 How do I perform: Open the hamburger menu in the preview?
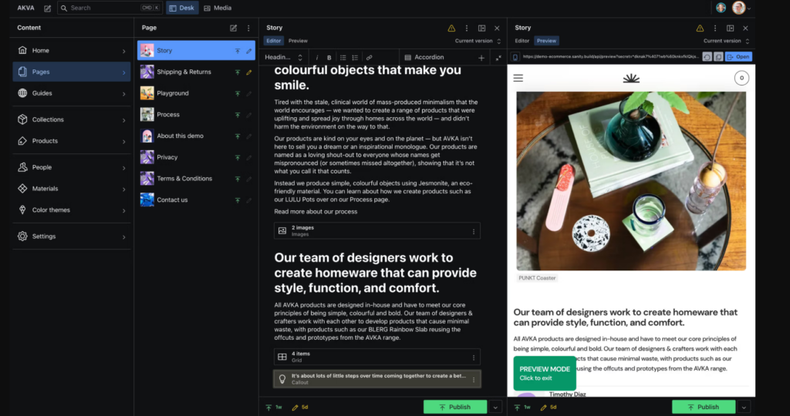click(518, 78)
